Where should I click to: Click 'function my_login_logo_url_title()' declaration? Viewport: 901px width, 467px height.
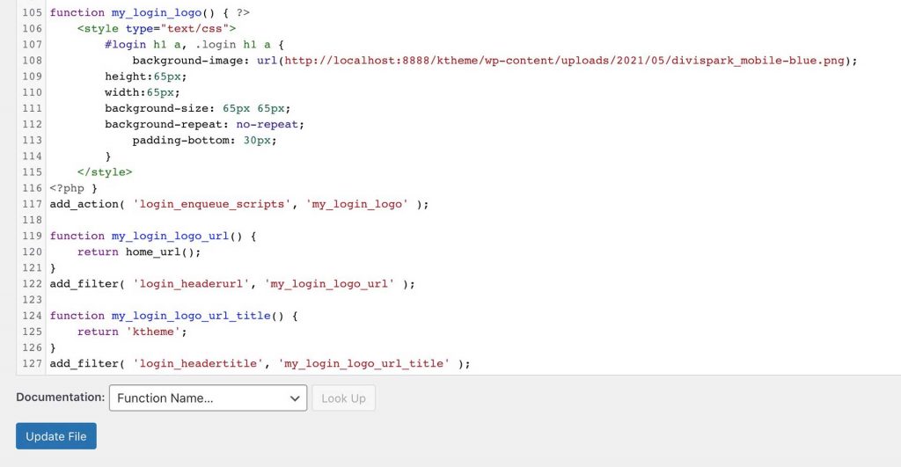[173, 316]
